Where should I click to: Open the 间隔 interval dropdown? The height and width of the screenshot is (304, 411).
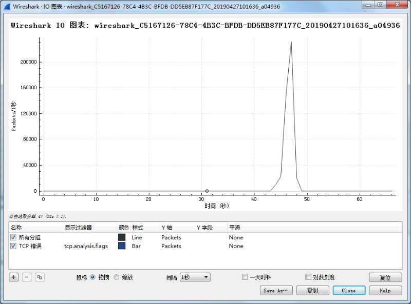pyautogui.click(x=195, y=277)
